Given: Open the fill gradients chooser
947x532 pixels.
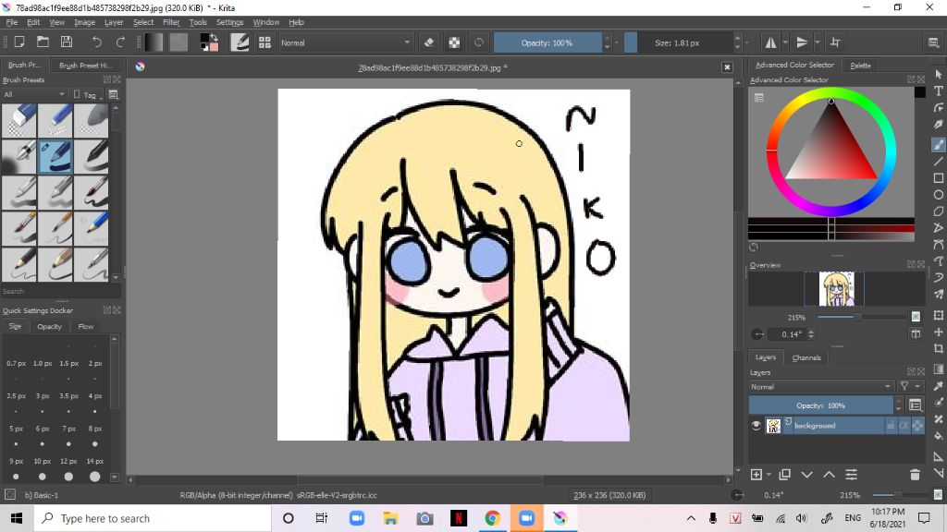Looking at the screenshot, I should pyautogui.click(x=154, y=42).
